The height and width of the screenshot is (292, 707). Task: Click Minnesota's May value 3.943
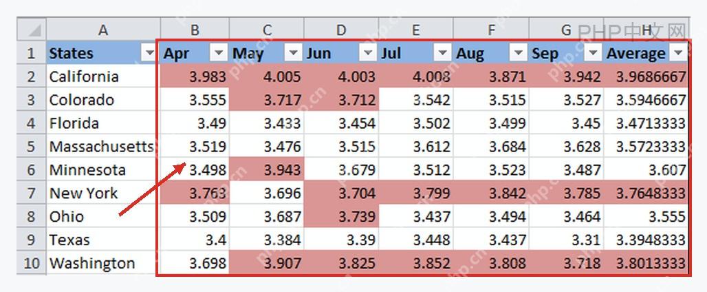267,169
